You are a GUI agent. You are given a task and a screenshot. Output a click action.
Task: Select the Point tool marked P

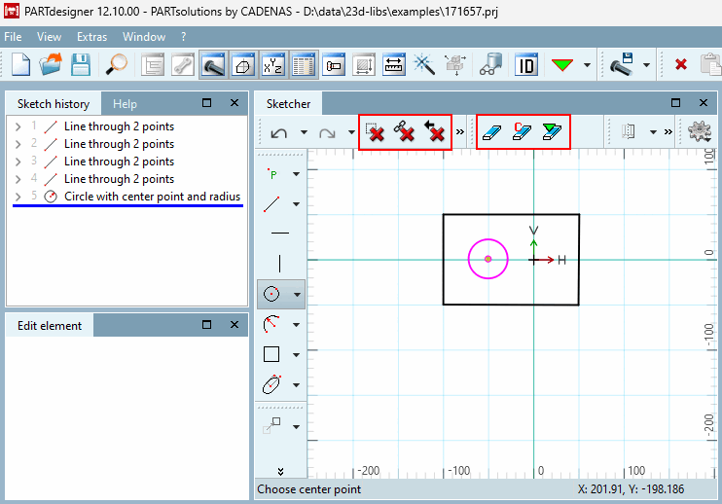pyautogui.click(x=272, y=174)
